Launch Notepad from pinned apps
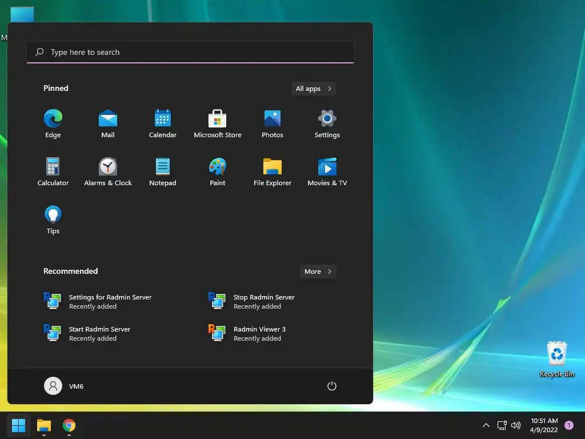This screenshot has width=585, height=439. [163, 171]
